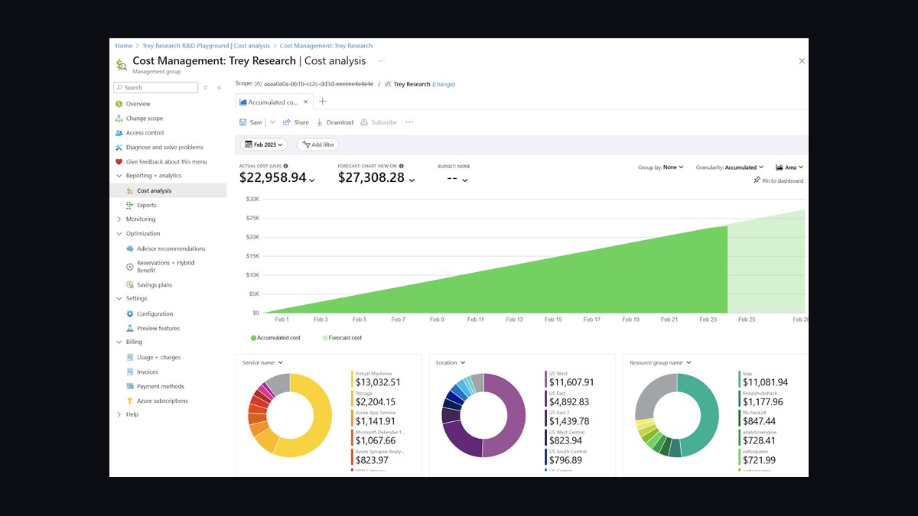Select the Accumulated cost view tab
The width and height of the screenshot is (918, 516).
274,102
